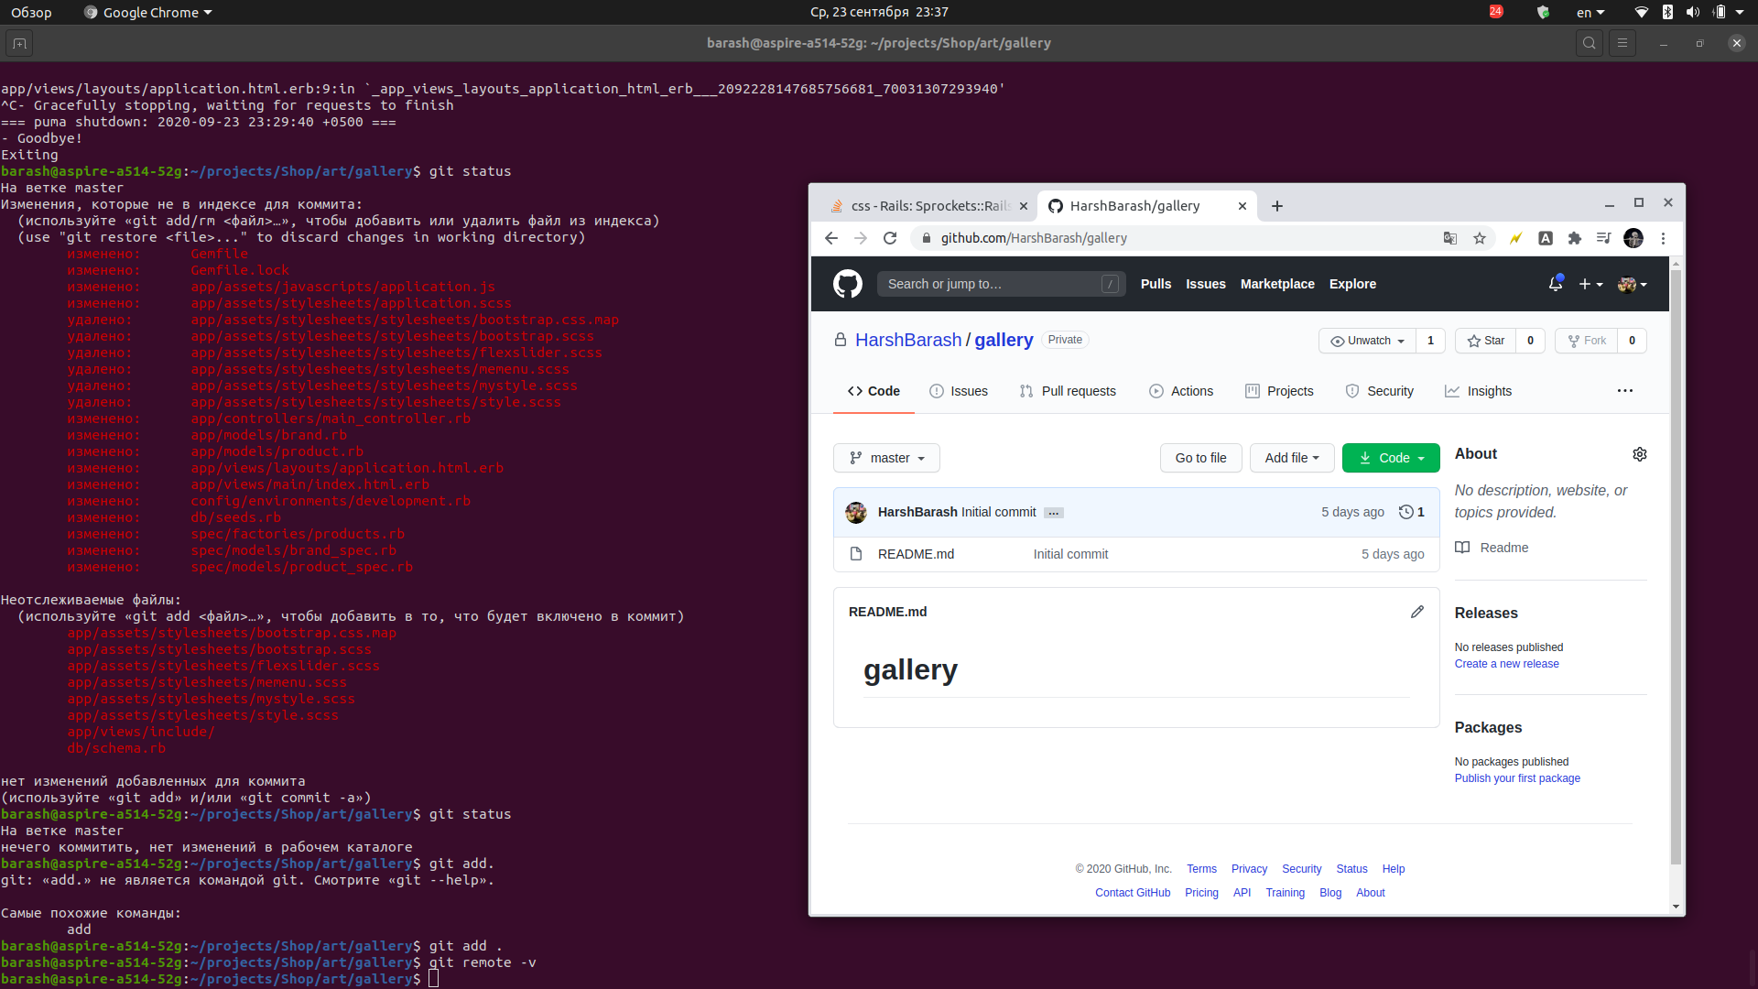Viewport: 1758px width, 989px height.
Task: Open the Insights tab
Action: (x=1479, y=391)
